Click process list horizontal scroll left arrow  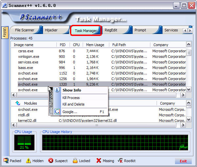tap(14, 95)
